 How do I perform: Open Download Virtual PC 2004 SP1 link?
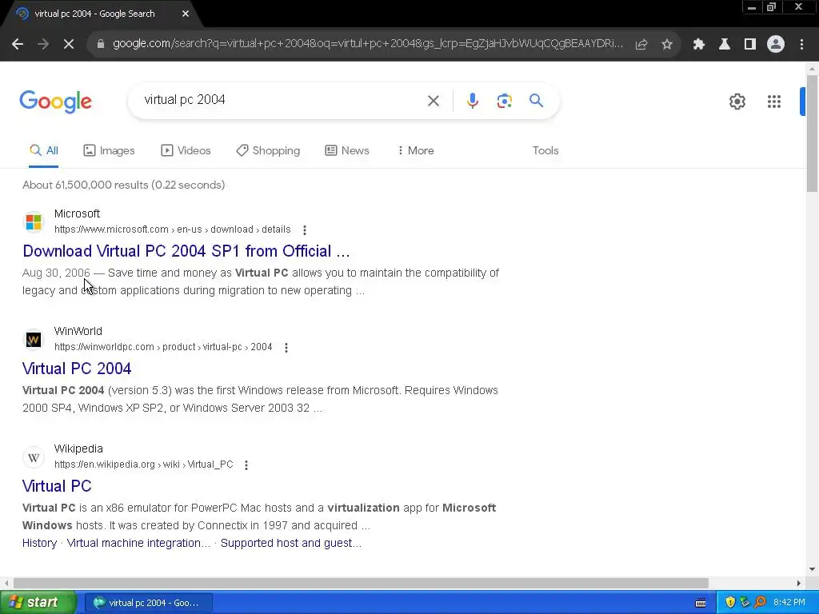[186, 251]
